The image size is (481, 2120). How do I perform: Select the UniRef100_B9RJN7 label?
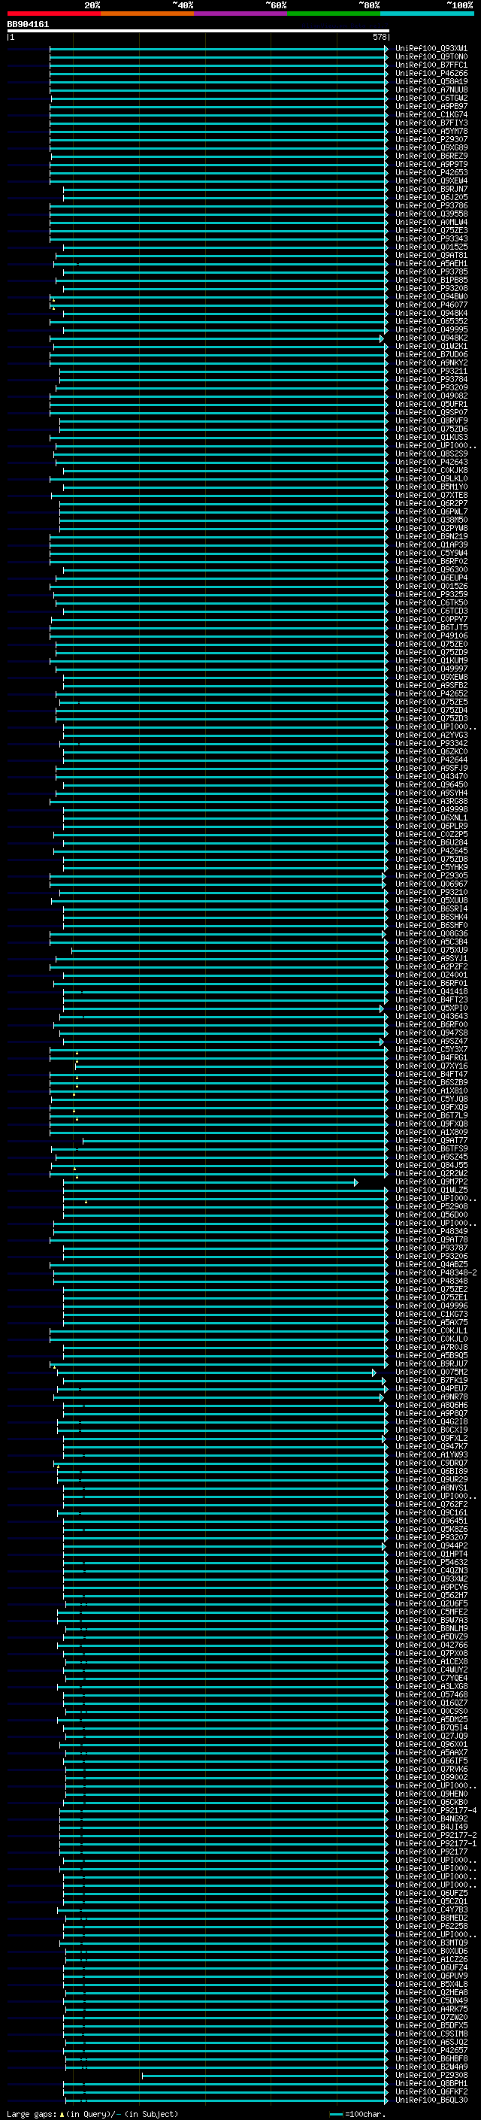click(x=431, y=190)
